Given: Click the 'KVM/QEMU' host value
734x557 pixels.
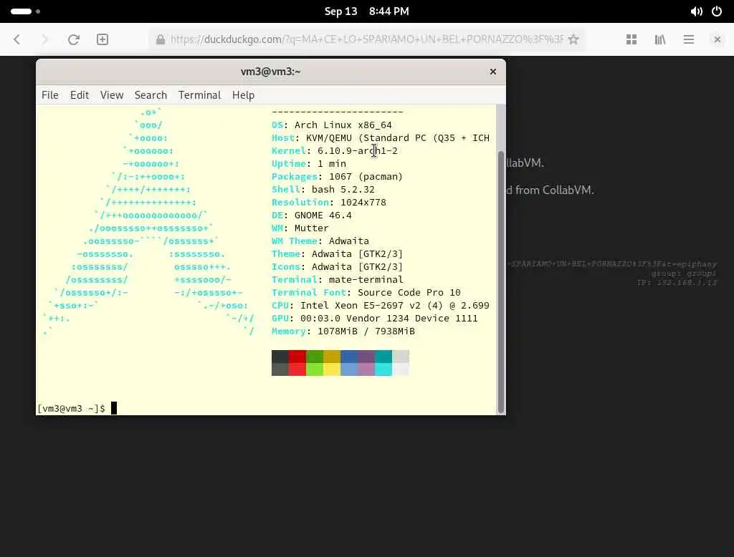Looking at the screenshot, I should [329, 138].
